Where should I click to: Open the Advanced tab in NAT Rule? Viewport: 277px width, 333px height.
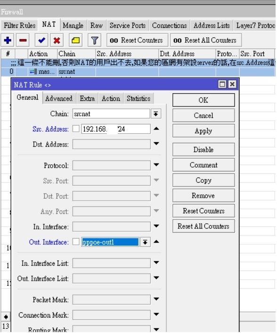click(x=59, y=98)
